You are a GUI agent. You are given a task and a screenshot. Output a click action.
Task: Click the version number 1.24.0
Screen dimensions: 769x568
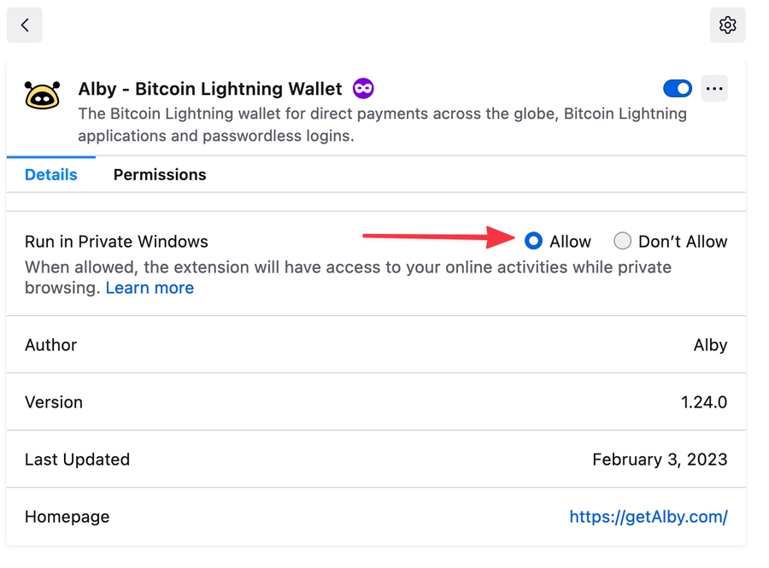point(704,402)
